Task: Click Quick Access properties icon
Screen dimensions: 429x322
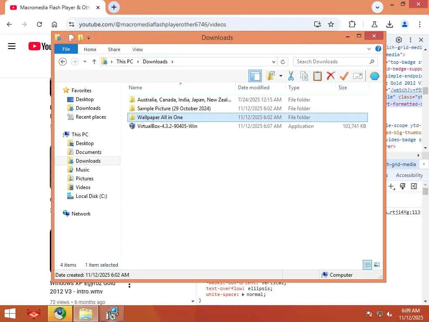Action: 71,37
